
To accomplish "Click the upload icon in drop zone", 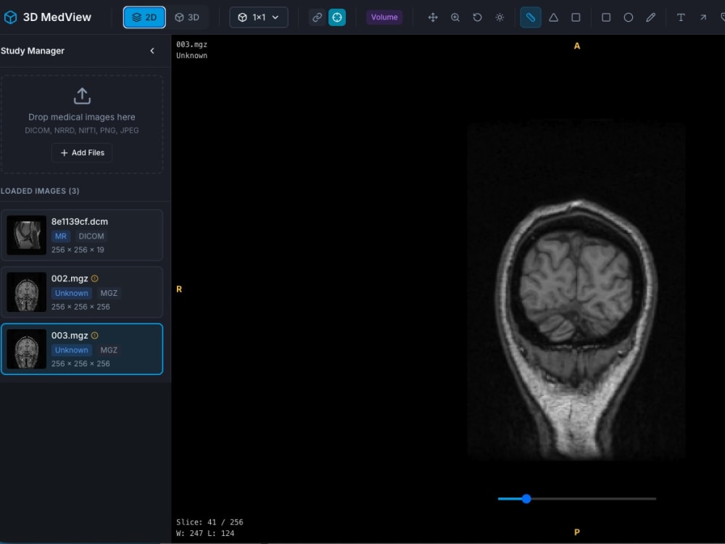I will click(x=82, y=96).
